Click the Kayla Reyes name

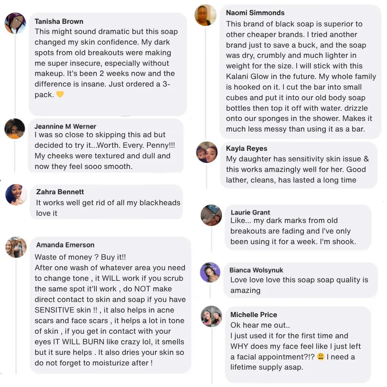[246, 149]
